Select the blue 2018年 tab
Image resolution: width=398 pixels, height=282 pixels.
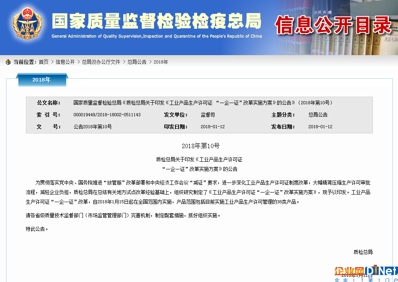pos(42,80)
